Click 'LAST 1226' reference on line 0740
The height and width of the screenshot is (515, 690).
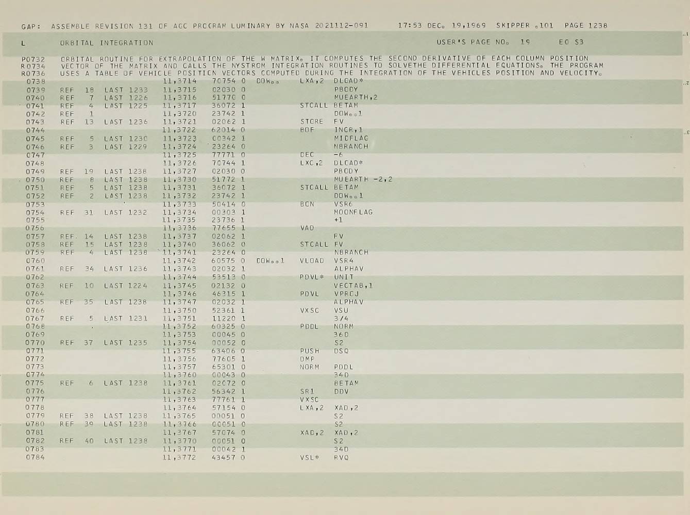click(126, 98)
